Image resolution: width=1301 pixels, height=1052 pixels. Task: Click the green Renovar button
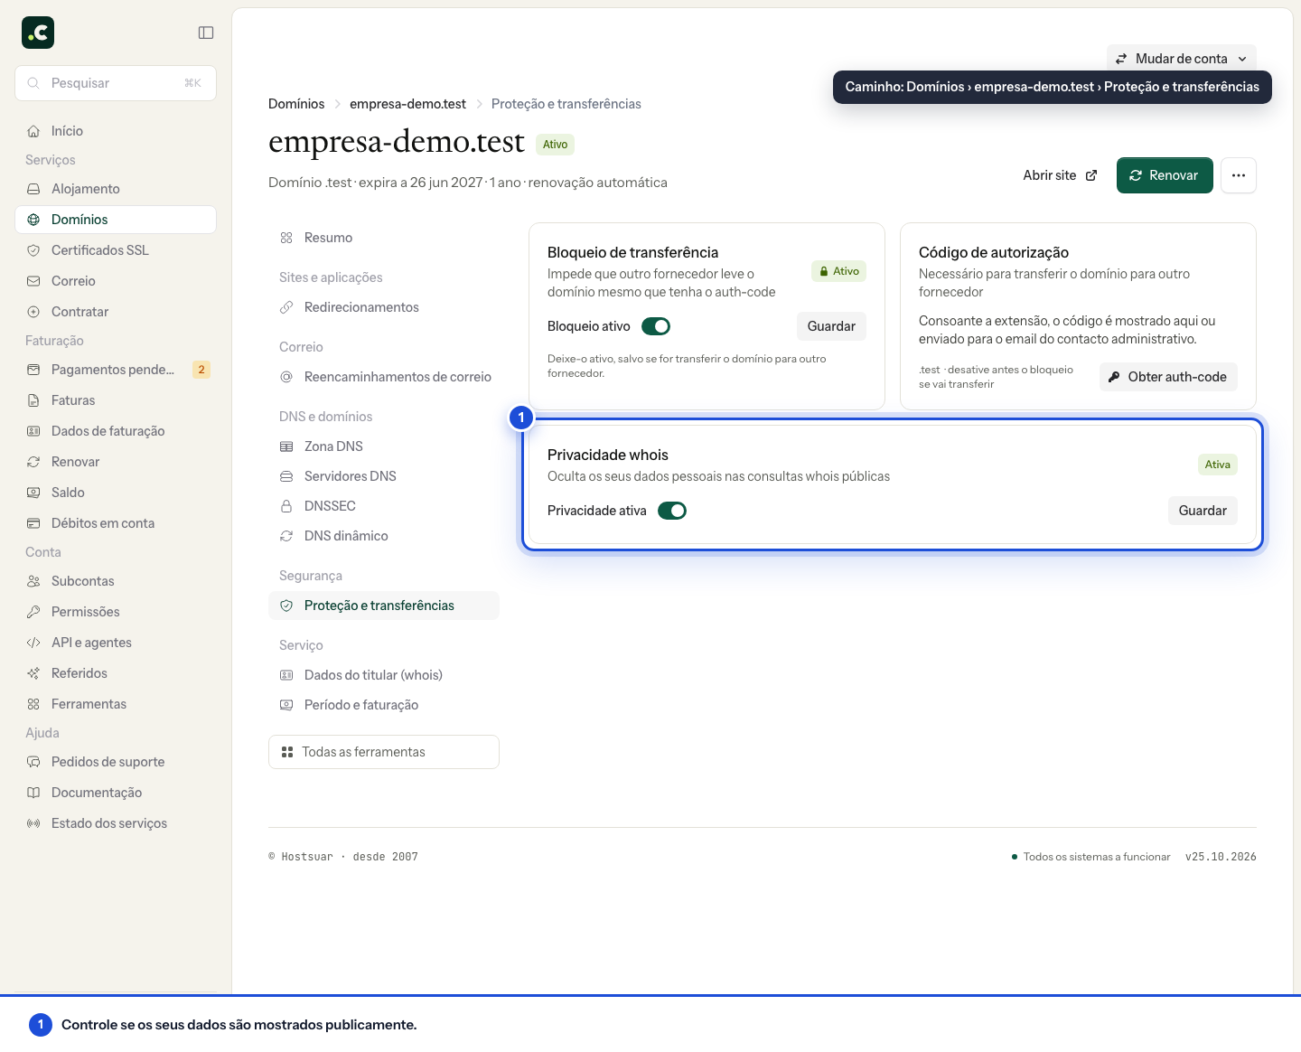(1165, 175)
